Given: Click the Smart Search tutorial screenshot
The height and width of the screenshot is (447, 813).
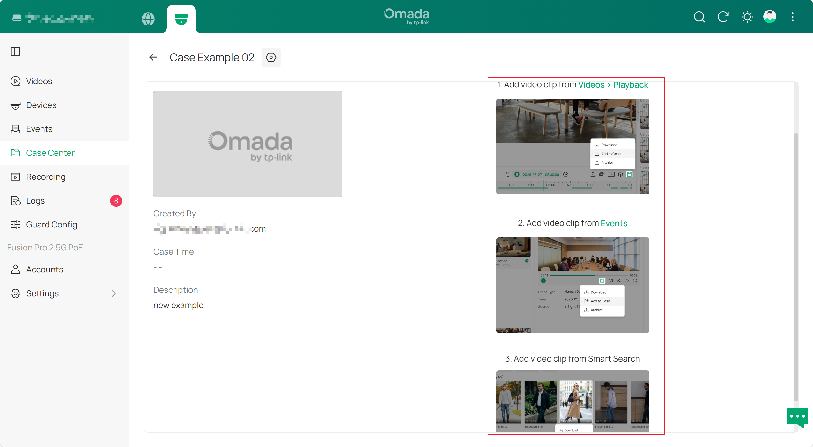Looking at the screenshot, I should coord(573,401).
